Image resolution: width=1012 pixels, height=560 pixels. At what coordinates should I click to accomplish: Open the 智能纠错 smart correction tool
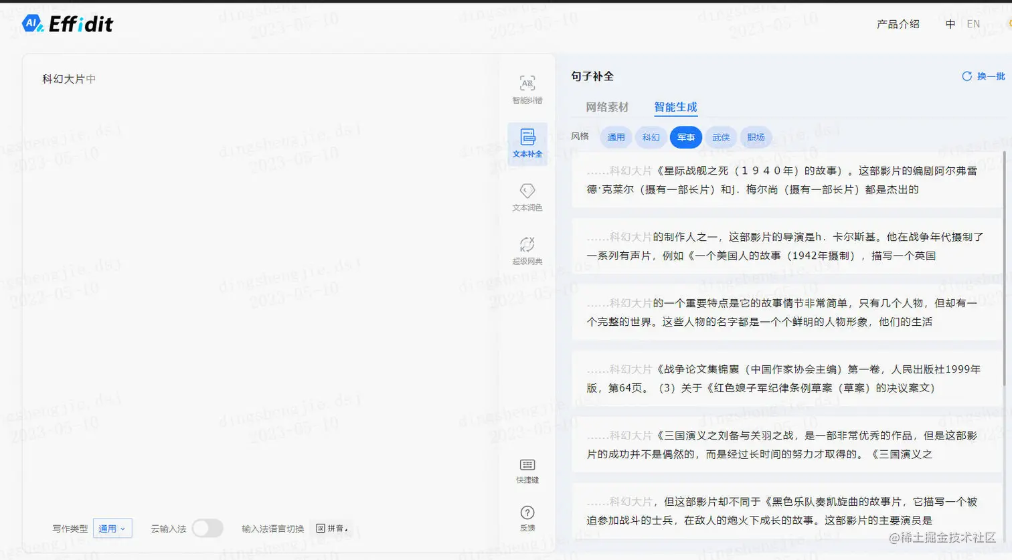click(527, 90)
